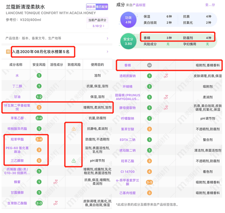Image resolution: width=225 pixels, height=213 pixels.
Task: Open ingredient 水
Action: [17, 75]
